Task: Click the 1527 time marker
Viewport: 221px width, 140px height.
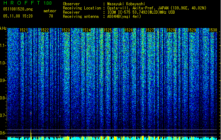Action: point(150,30)
